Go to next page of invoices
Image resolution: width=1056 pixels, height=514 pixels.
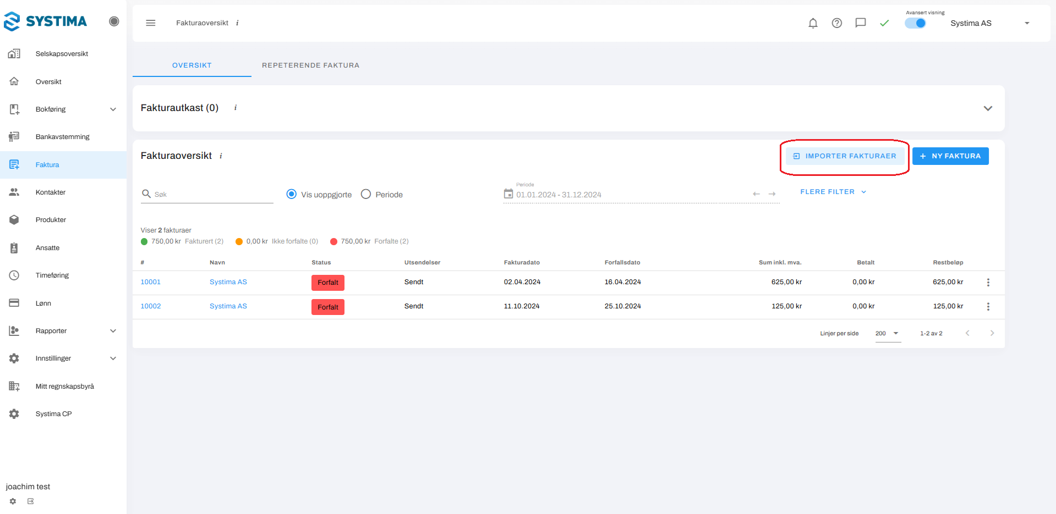(992, 333)
